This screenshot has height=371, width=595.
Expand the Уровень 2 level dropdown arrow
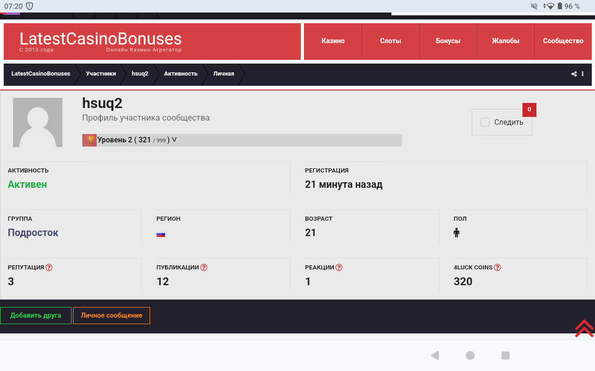click(174, 140)
